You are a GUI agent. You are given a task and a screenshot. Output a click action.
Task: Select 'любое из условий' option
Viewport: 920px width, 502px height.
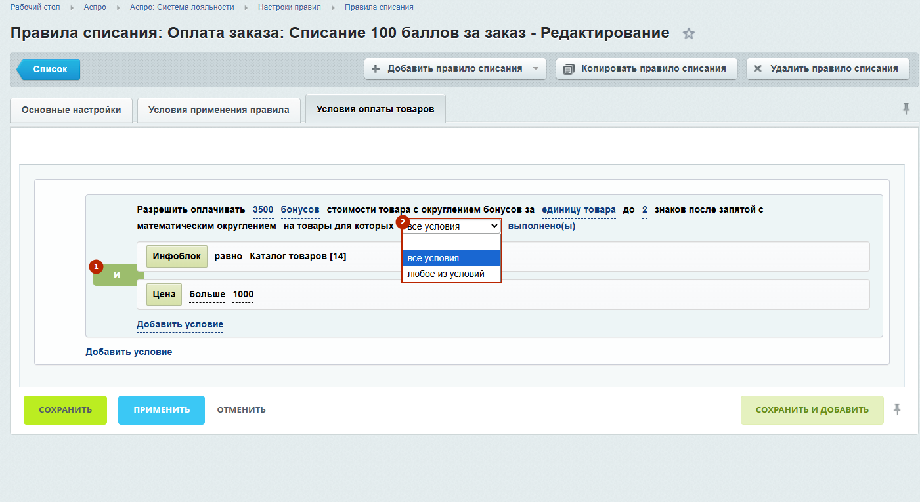click(446, 274)
